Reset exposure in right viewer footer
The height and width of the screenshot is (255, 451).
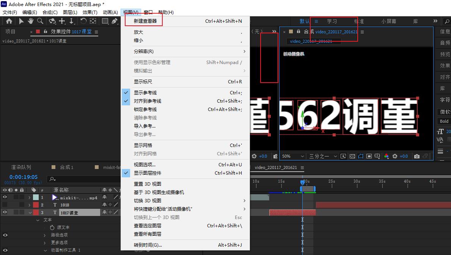395,156
